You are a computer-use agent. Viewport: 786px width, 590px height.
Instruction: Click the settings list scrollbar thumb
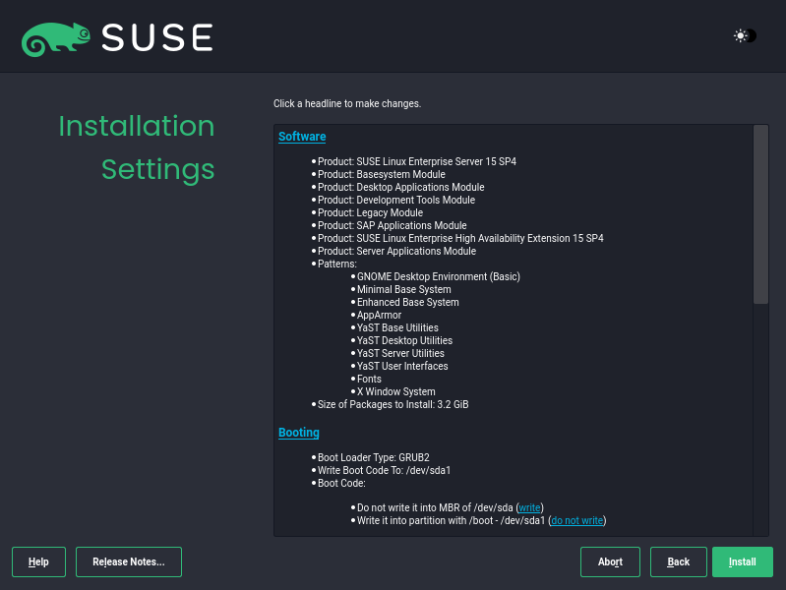coord(760,214)
